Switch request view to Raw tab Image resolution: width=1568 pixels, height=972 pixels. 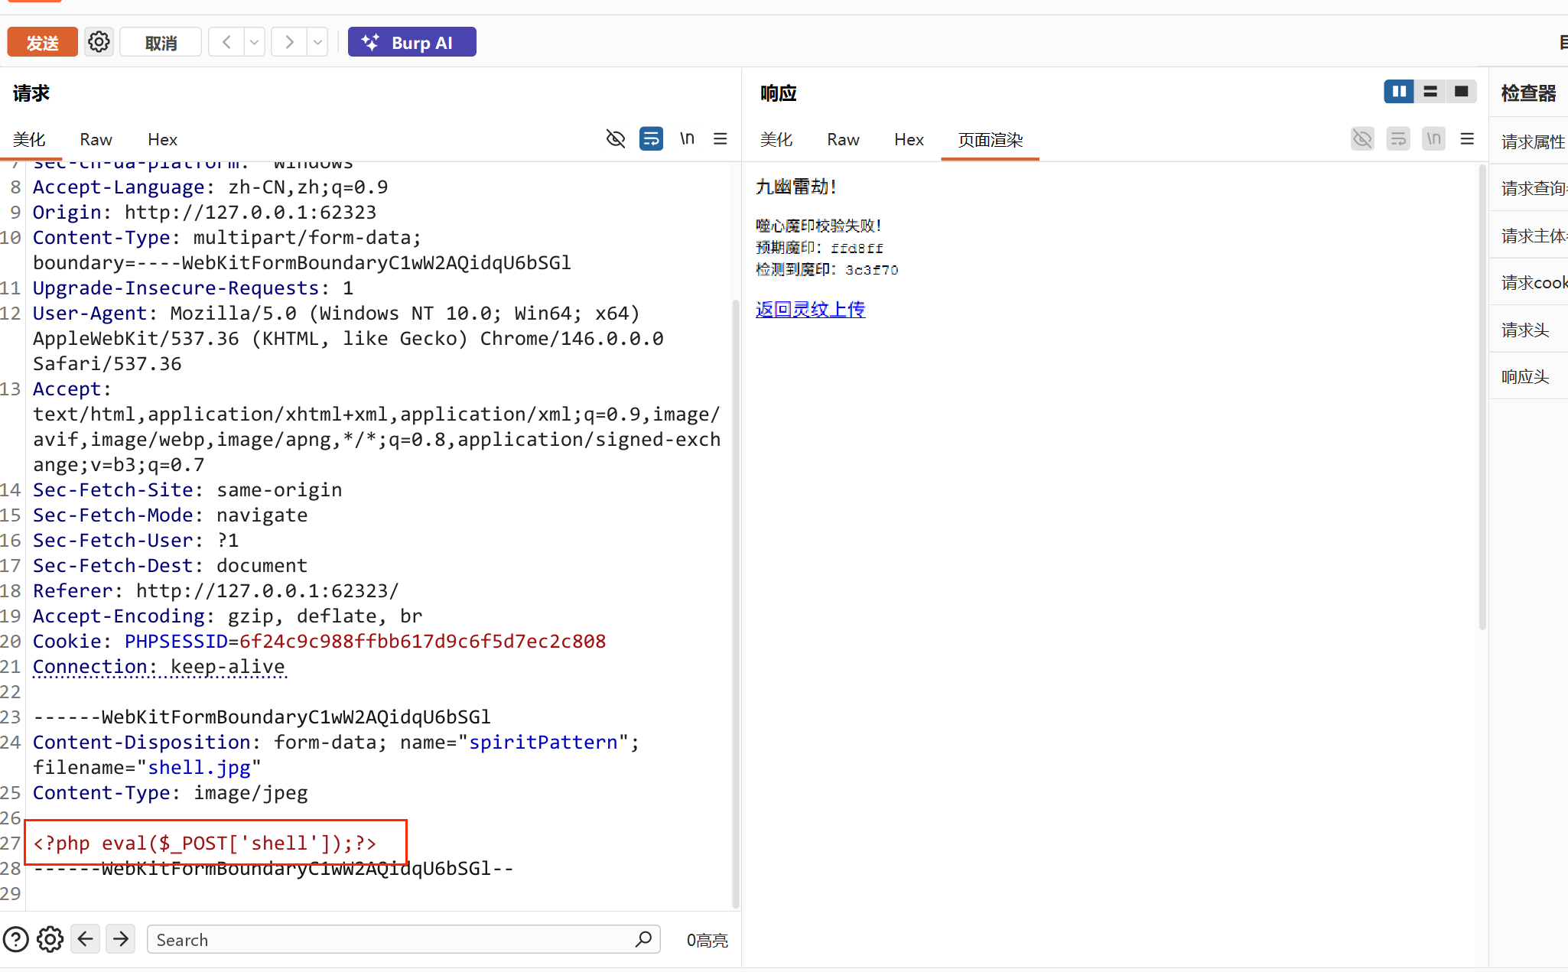96,139
